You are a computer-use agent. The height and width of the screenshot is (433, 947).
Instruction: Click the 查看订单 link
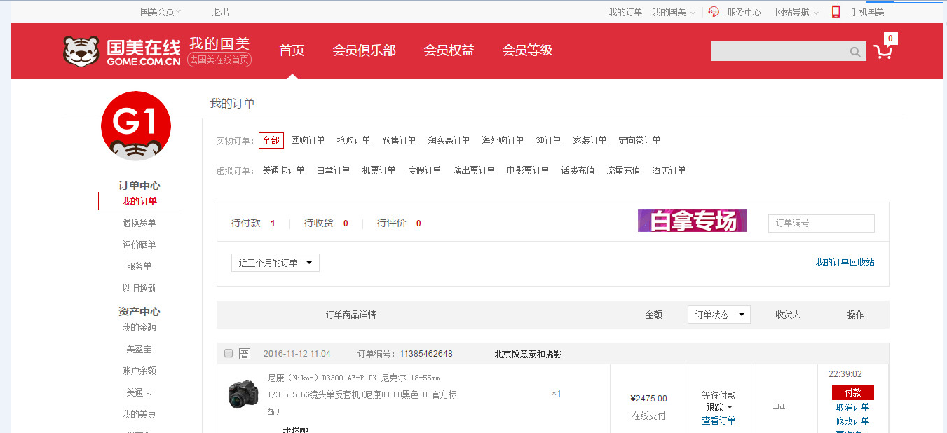click(719, 420)
